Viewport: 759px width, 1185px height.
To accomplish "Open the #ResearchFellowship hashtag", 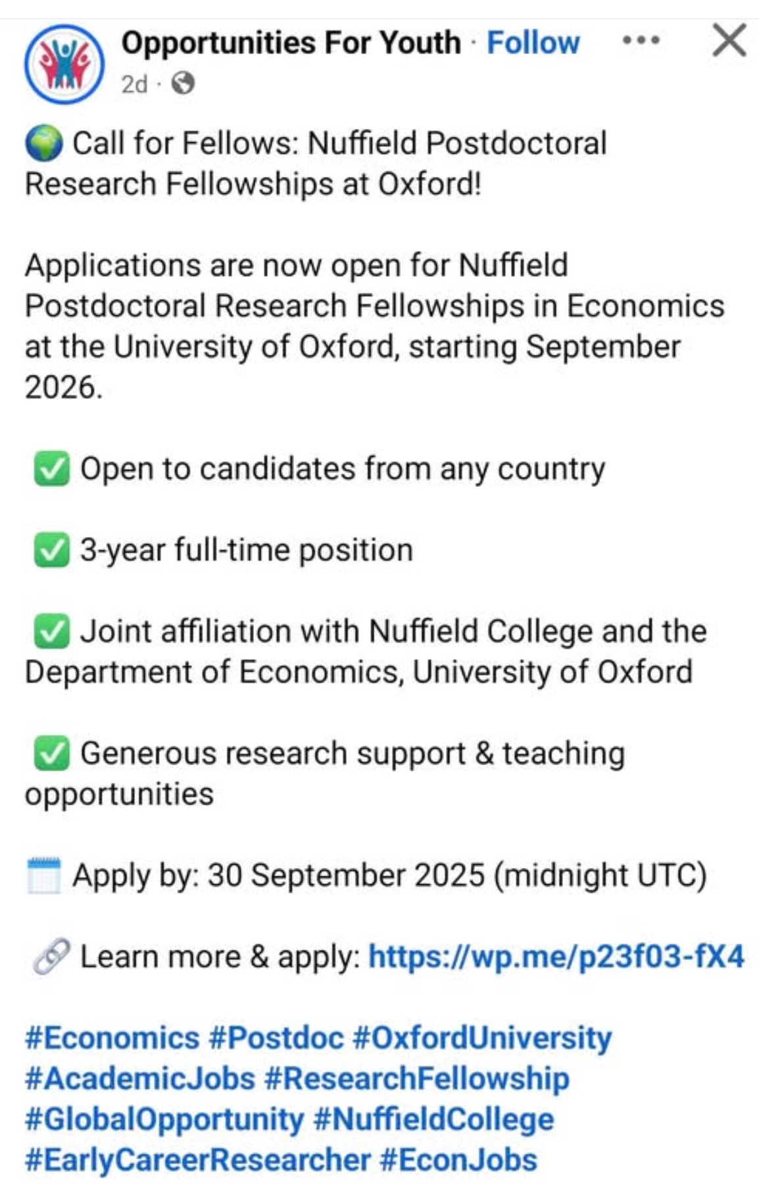I will tap(416, 1078).
